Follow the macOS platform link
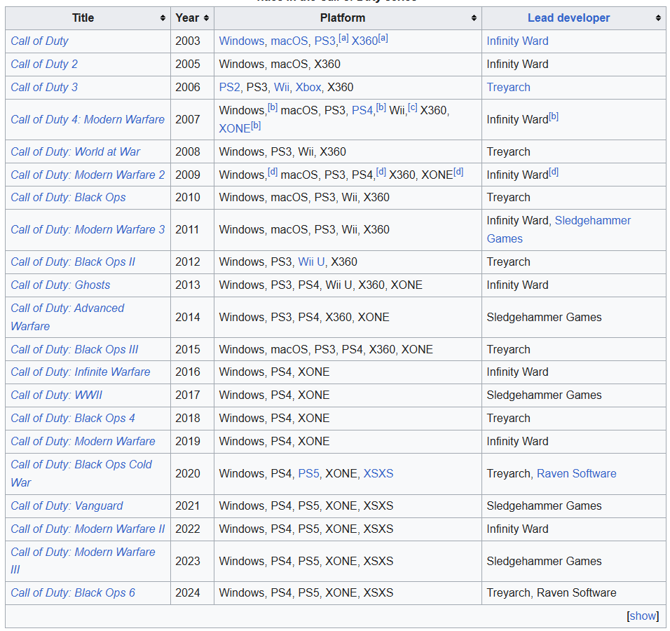Image resolution: width=670 pixels, height=631 pixels. 289,41
